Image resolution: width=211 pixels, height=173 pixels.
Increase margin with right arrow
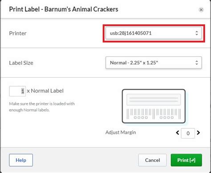click(199, 133)
